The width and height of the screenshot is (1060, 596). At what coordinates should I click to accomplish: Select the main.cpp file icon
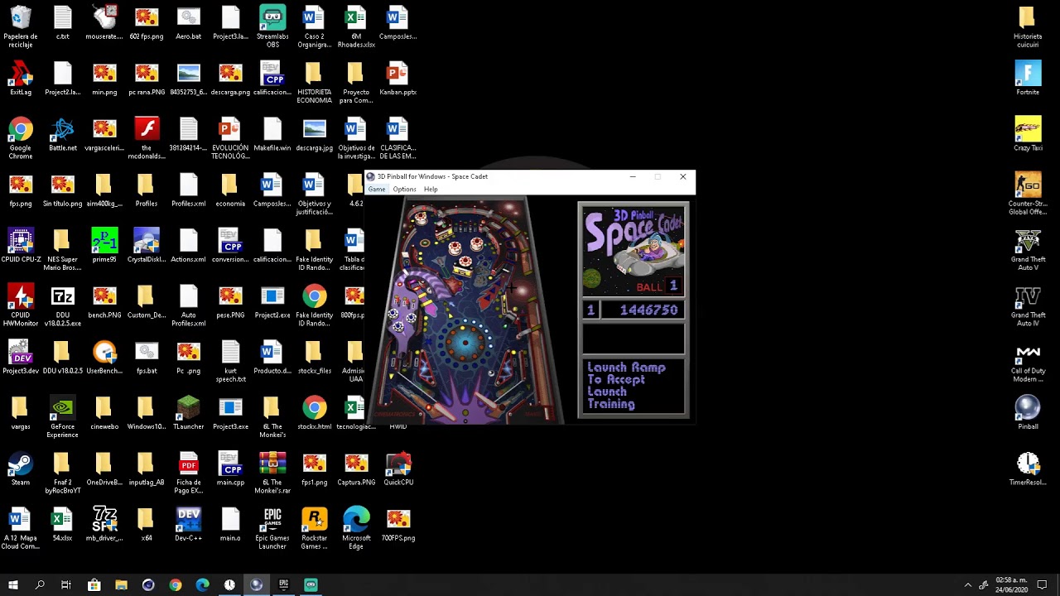pyautogui.click(x=230, y=469)
